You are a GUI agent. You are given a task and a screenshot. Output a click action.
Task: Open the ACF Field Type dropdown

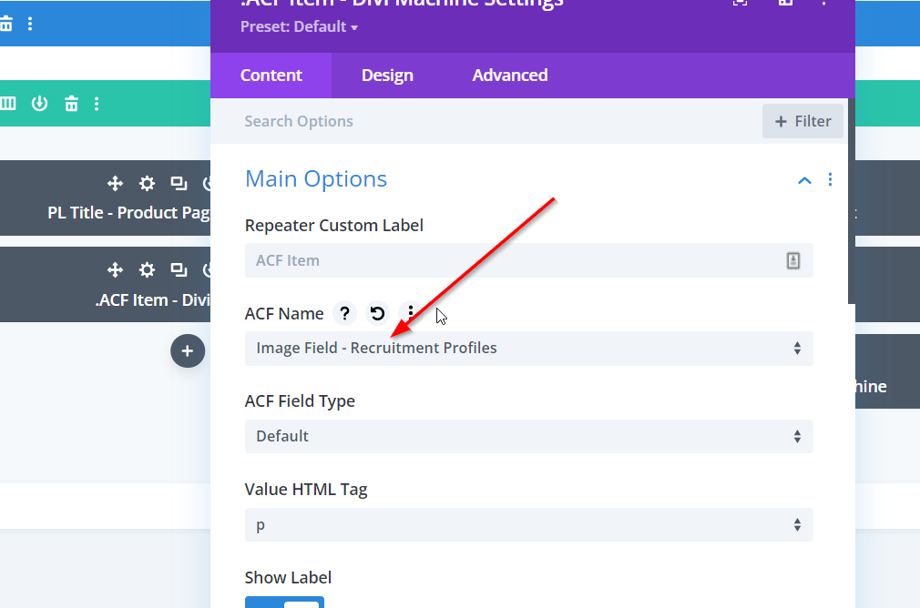coord(528,437)
